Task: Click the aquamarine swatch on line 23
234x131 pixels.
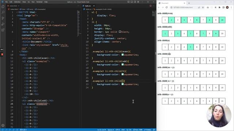Action: (122, 84)
